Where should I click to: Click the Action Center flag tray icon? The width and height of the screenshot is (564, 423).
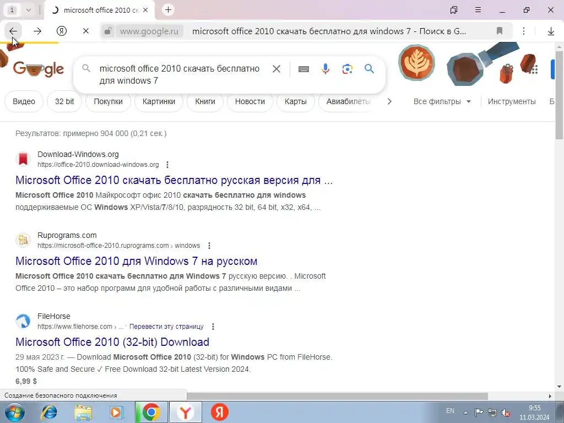click(479, 412)
